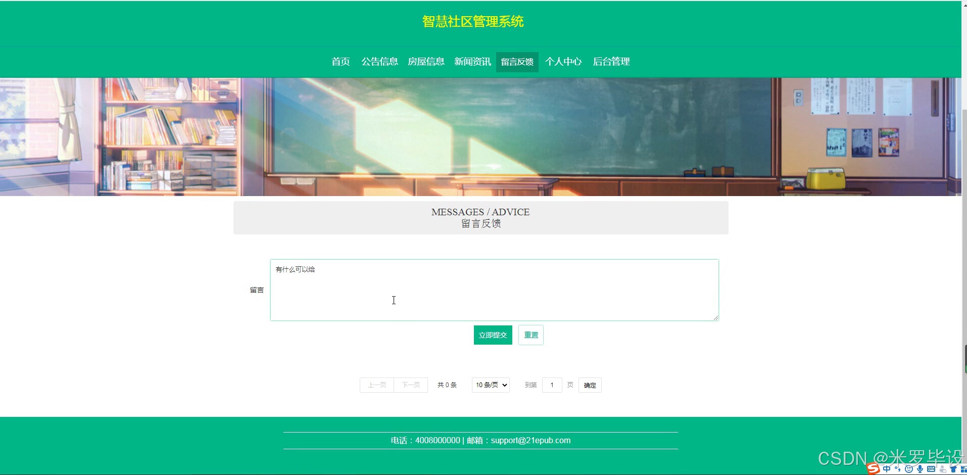Click the 留言反馈 section subtitle text
The width and height of the screenshot is (967, 475).
click(x=481, y=223)
